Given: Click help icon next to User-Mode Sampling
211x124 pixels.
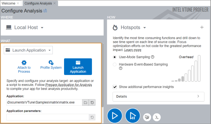Looking at the screenshot, I should tap(153, 57).
